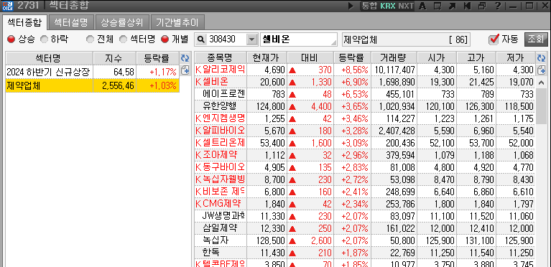Click the sector field showing 제약업체 [86]
This screenshot has height=267, width=551.
click(406, 39)
